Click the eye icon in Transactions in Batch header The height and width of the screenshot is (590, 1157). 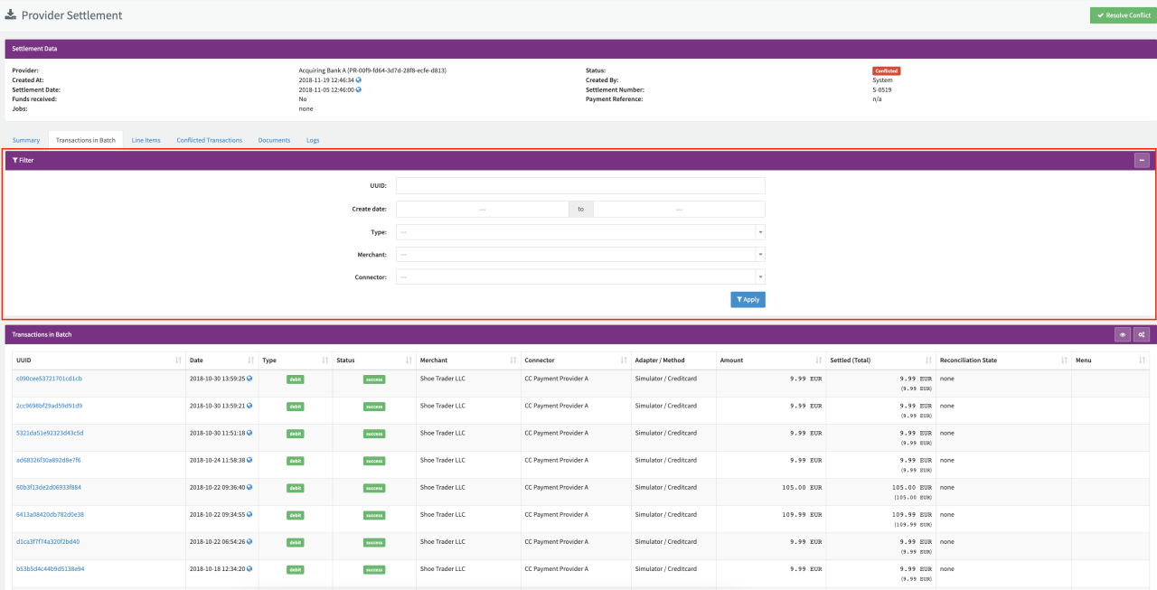pyautogui.click(x=1124, y=334)
